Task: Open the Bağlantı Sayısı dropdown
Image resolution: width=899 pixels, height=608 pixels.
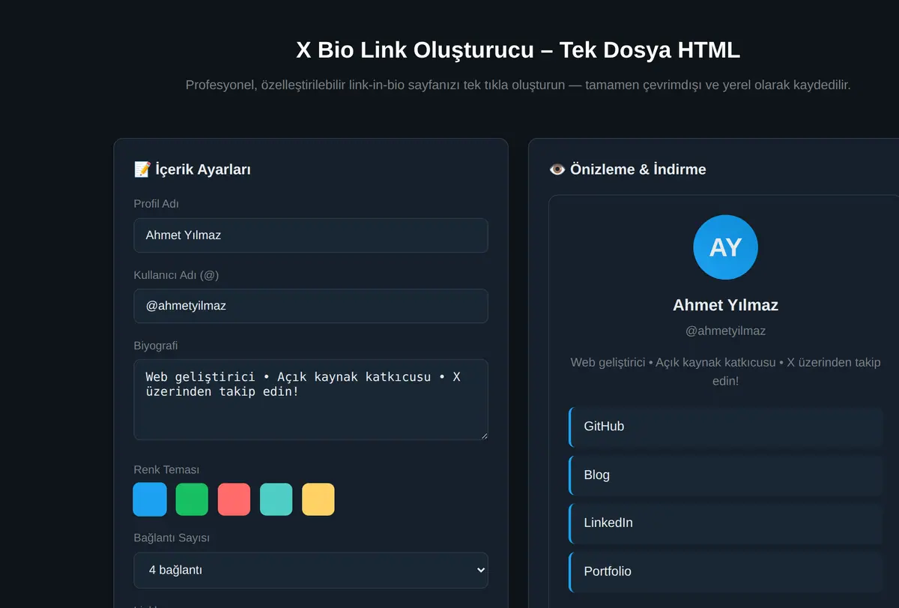Action: [311, 571]
